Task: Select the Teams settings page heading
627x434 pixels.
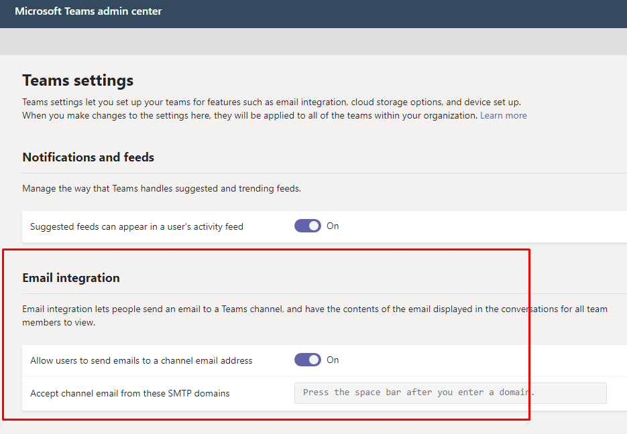Action: point(78,80)
